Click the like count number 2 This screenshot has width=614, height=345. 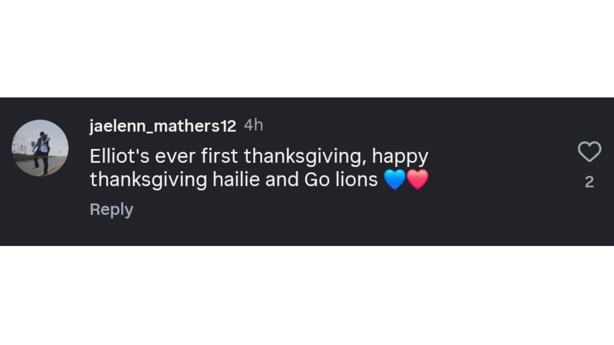[x=589, y=182]
